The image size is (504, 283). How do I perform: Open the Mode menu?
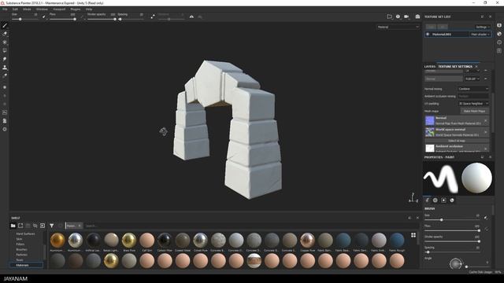coord(27,9)
